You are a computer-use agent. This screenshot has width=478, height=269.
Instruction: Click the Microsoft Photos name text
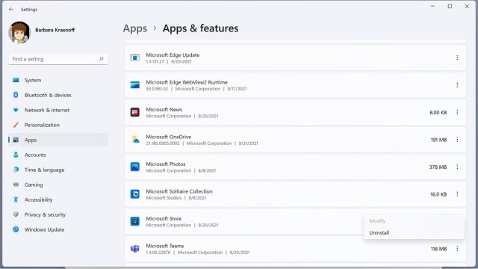click(166, 164)
